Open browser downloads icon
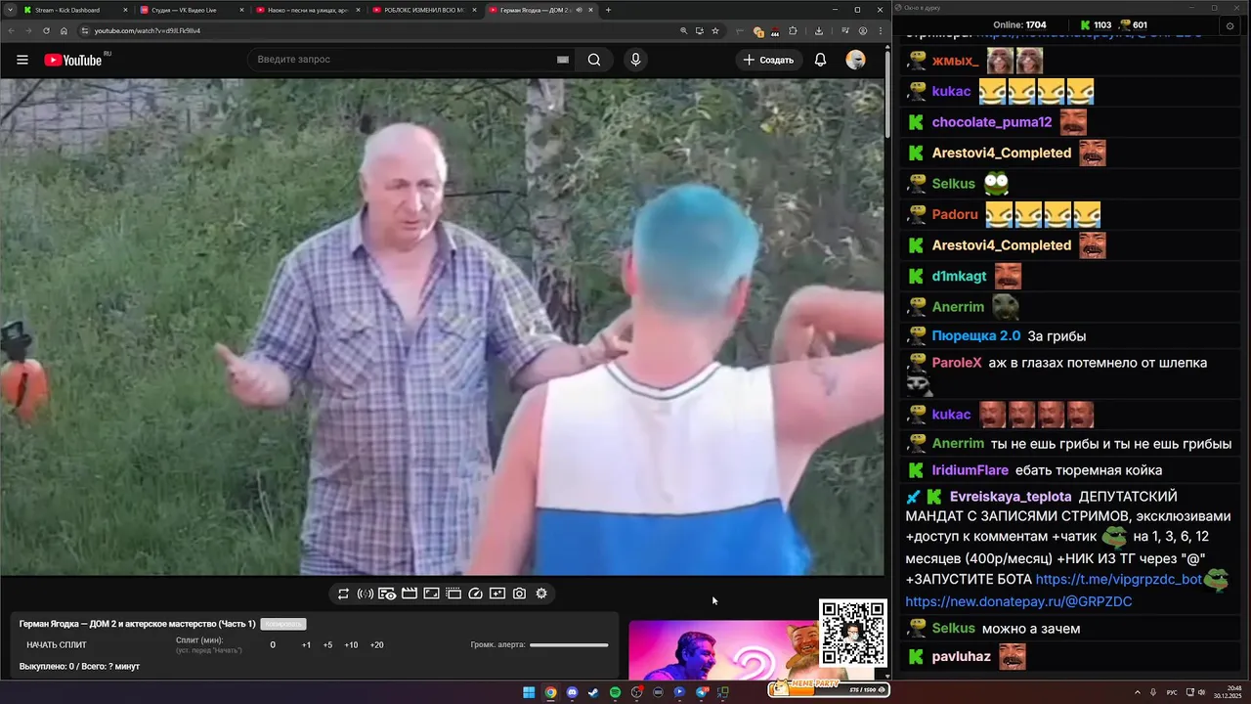 pyautogui.click(x=819, y=30)
